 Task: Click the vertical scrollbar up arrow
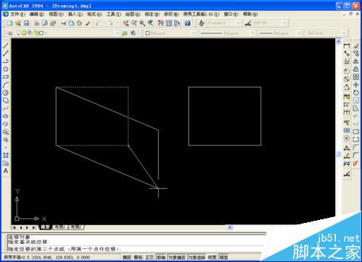[338, 41]
